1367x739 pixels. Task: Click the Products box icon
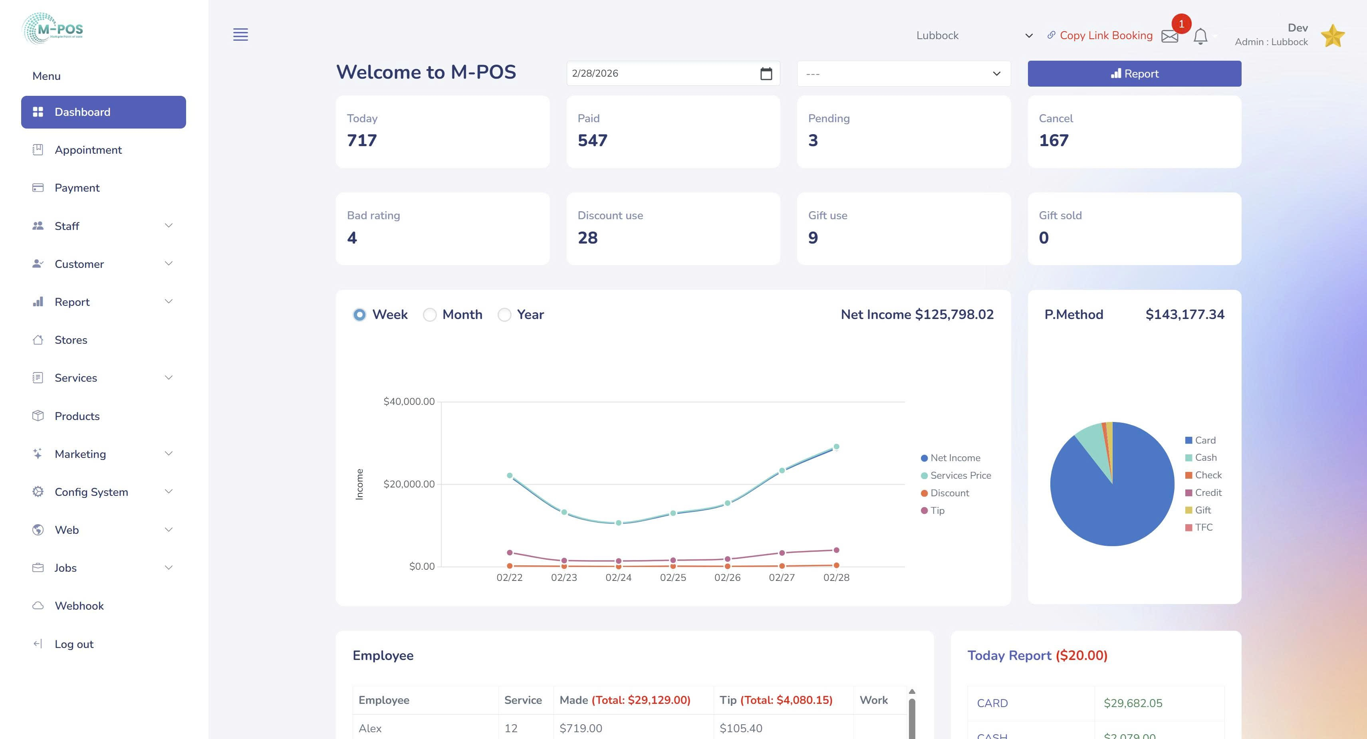pyautogui.click(x=38, y=416)
